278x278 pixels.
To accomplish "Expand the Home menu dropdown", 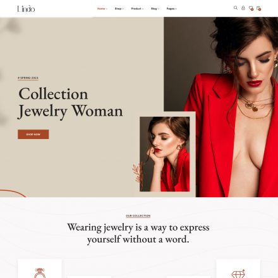I will 102,9.
